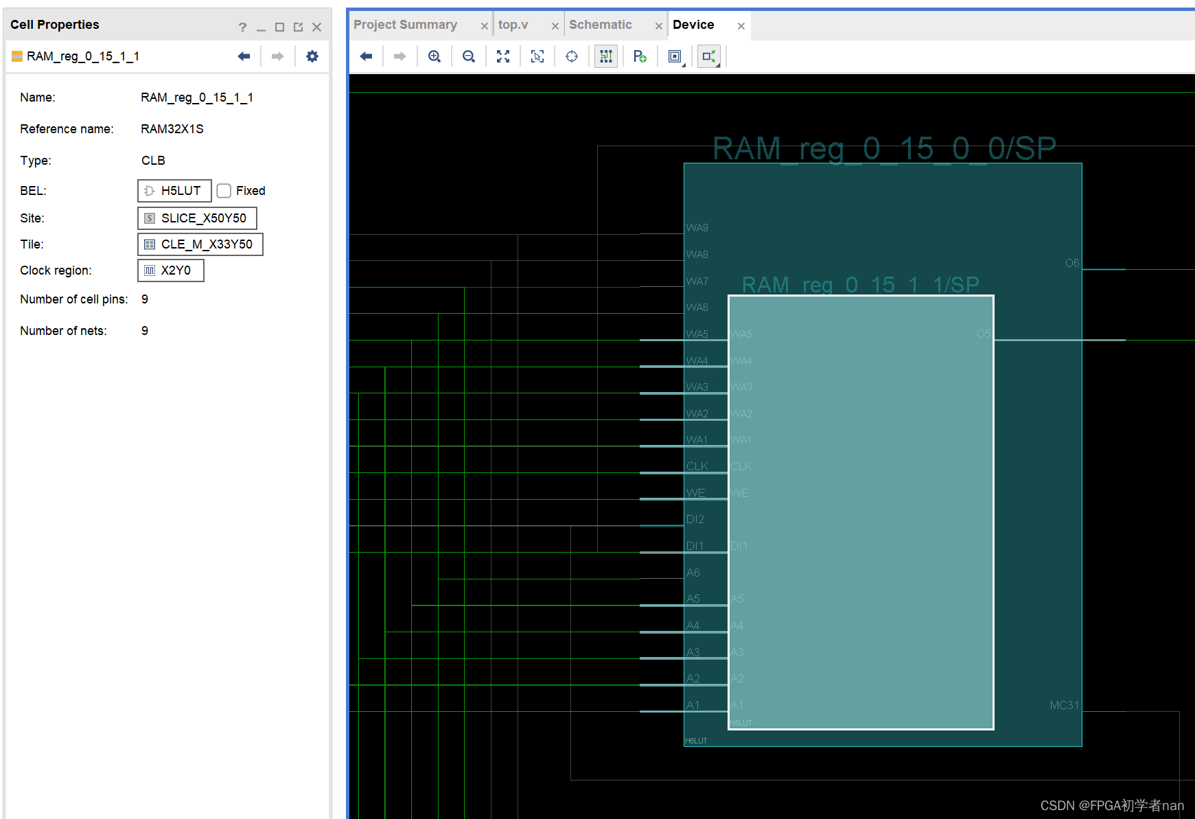The height and width of the screenshot is (819, 1195).
Task: Select the Zoom In tool
Action: 434,56
